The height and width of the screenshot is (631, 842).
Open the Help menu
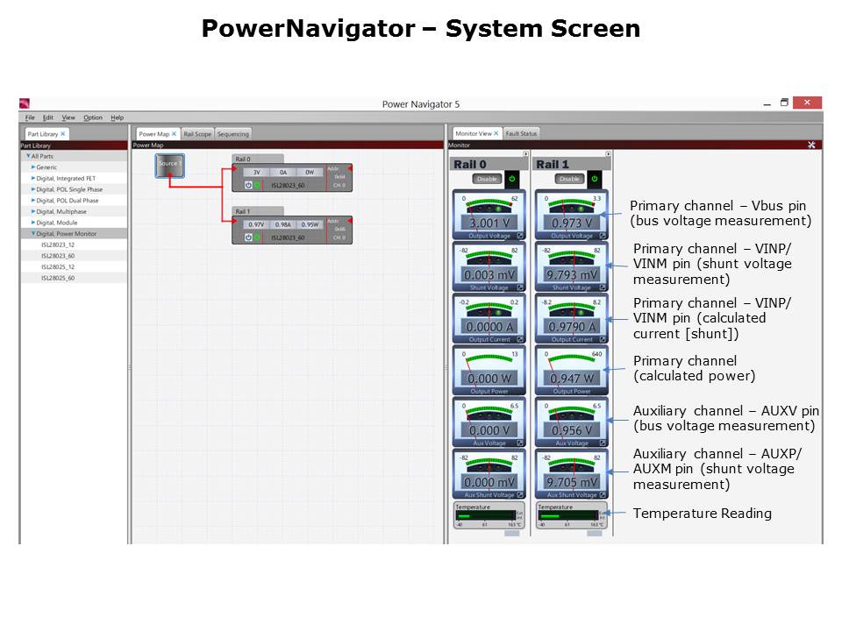click(117, 117)
